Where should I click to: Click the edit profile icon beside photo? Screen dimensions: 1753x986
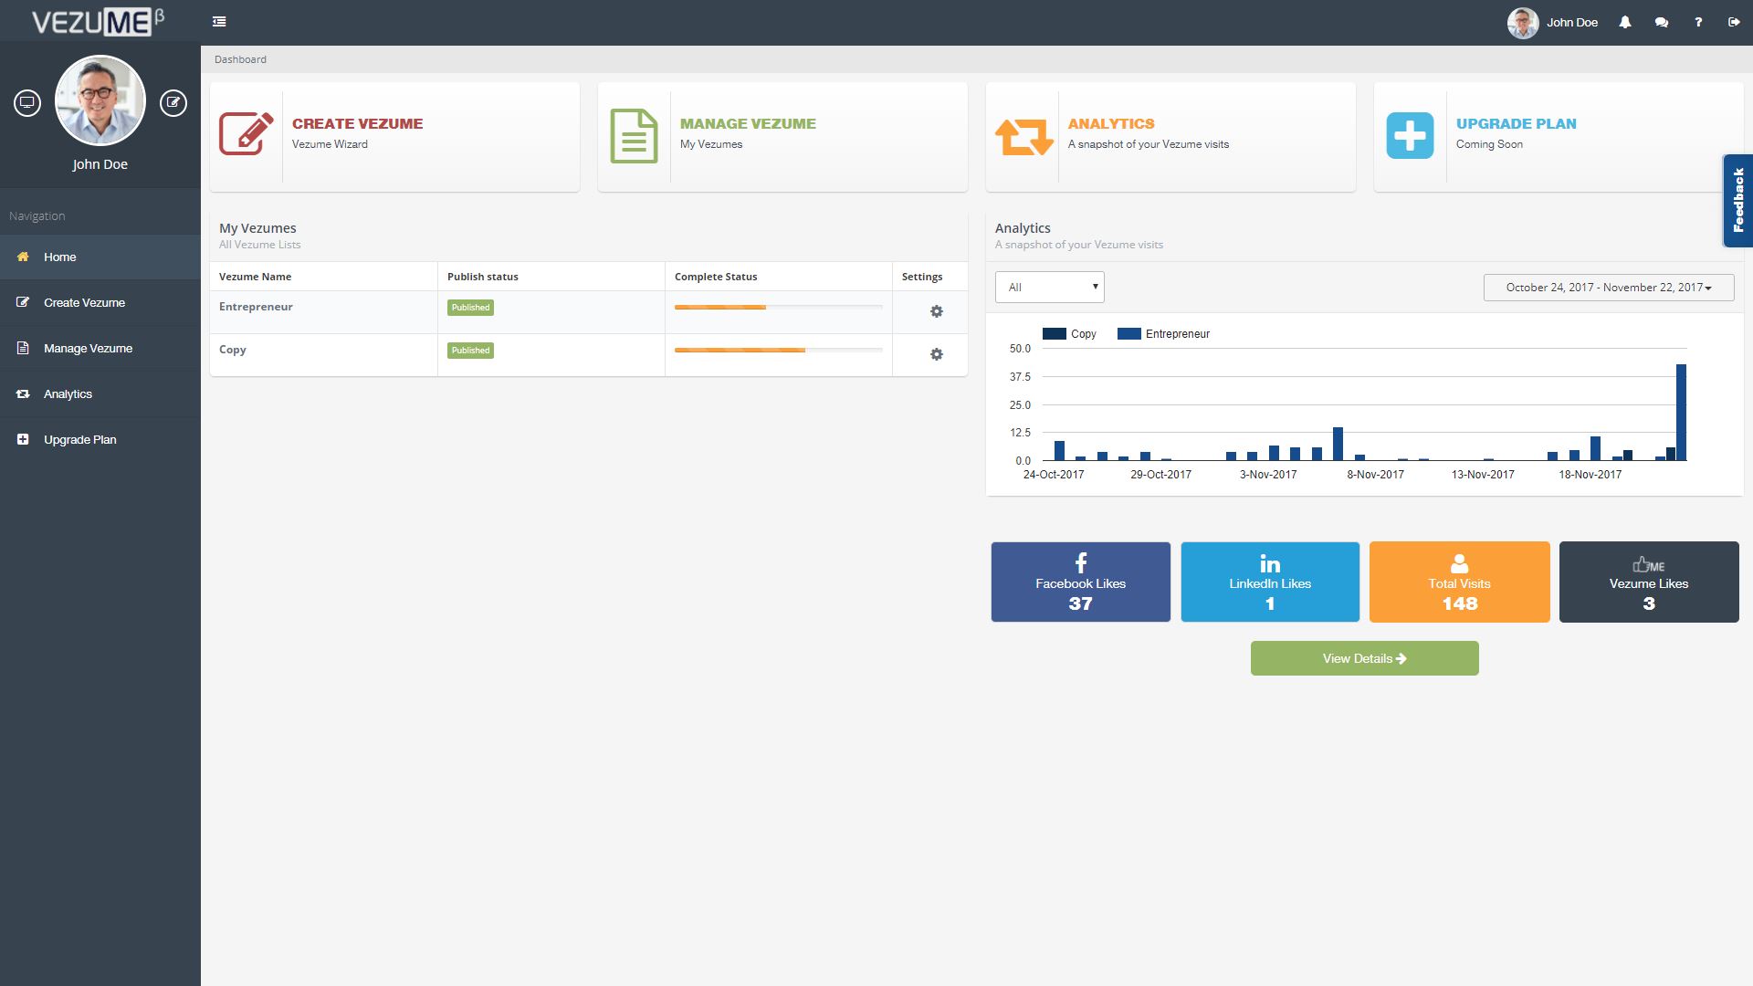173,103
